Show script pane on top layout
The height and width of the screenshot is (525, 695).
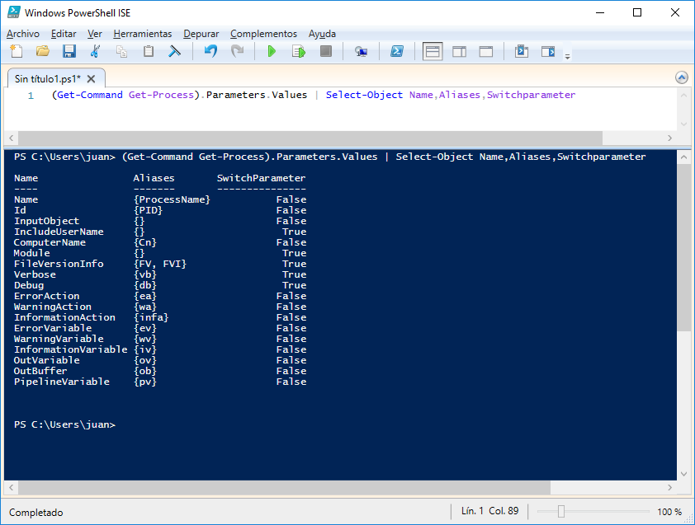coord(433,51)
